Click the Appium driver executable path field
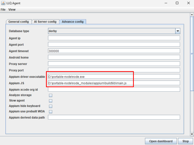Viewport: 194px width, 145px height. (114, 76)
